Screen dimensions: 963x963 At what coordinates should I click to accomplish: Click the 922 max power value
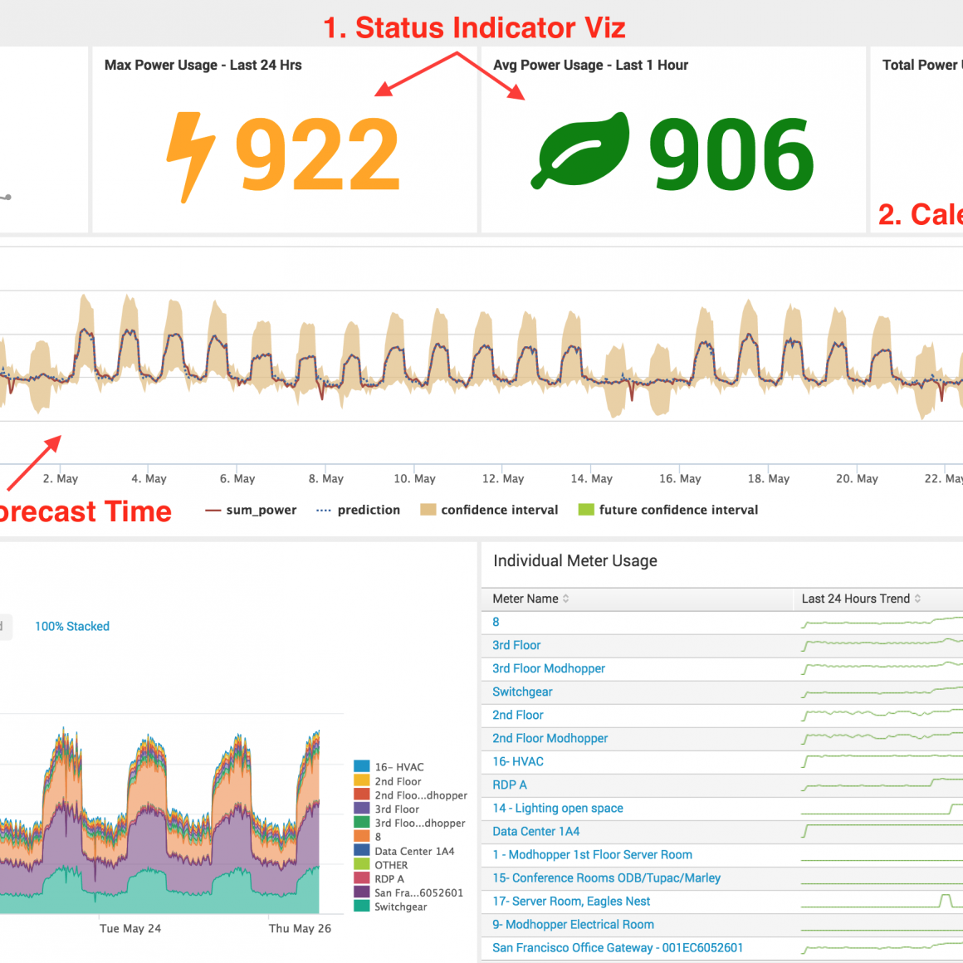pyautogui.click(x=317, y=154)
